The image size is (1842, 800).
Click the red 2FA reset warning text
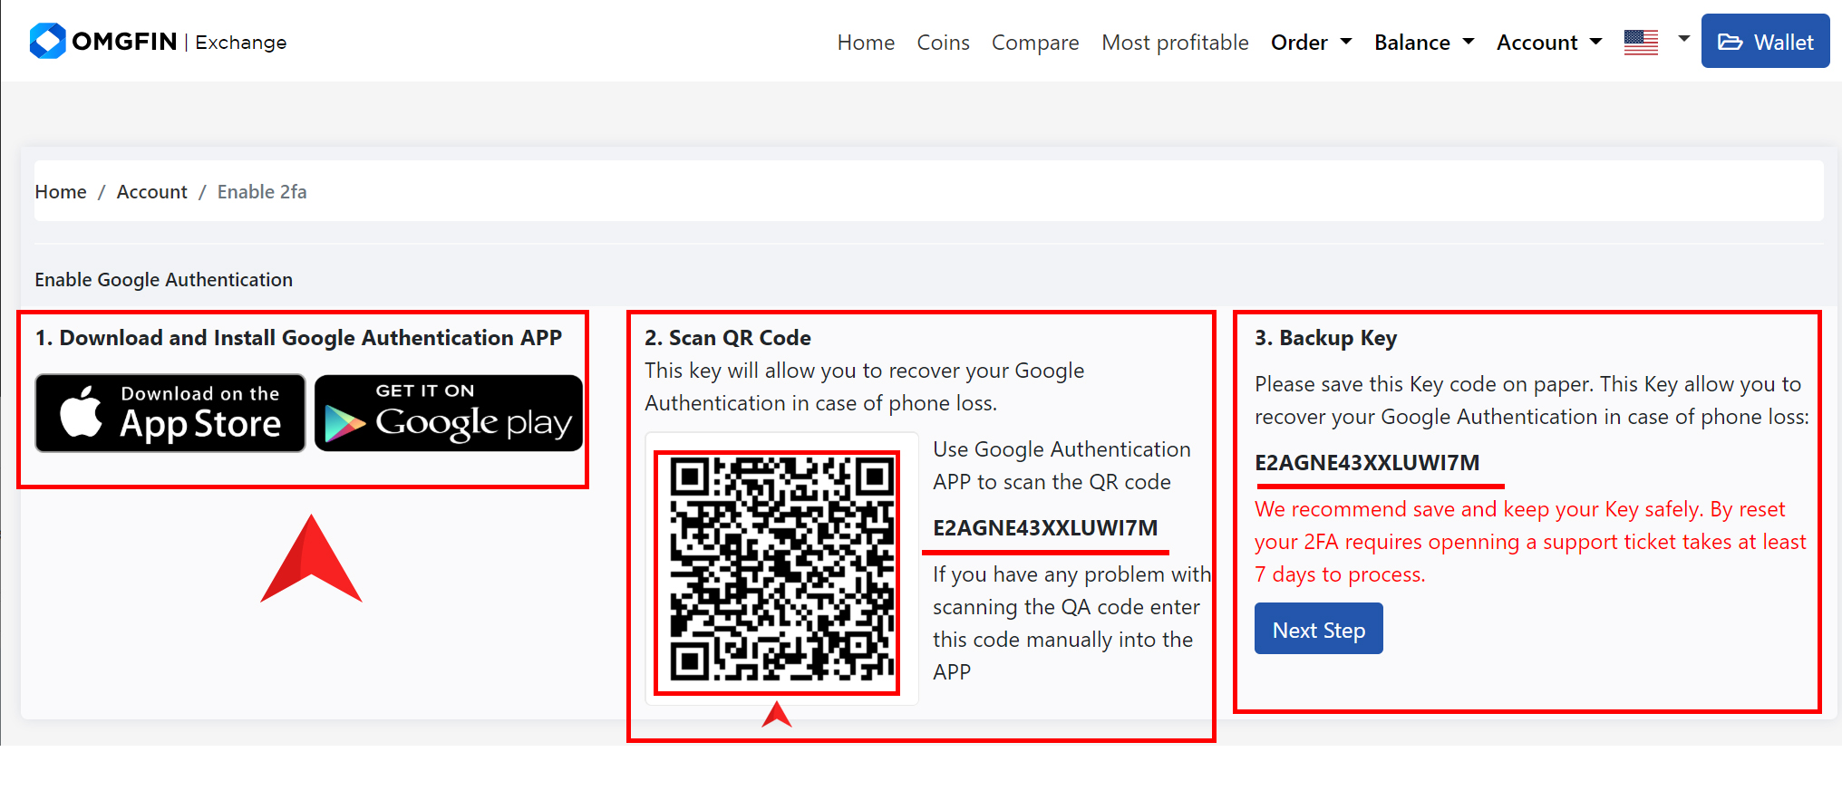pos(1530,542)
